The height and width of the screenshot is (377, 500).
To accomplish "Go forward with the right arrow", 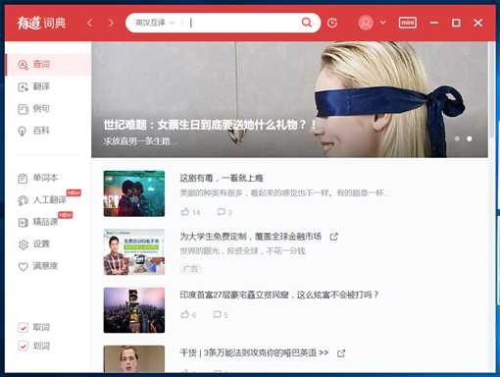I will point(112,23).
